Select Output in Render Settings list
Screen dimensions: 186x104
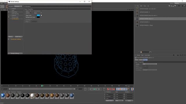tap(14, 9)
